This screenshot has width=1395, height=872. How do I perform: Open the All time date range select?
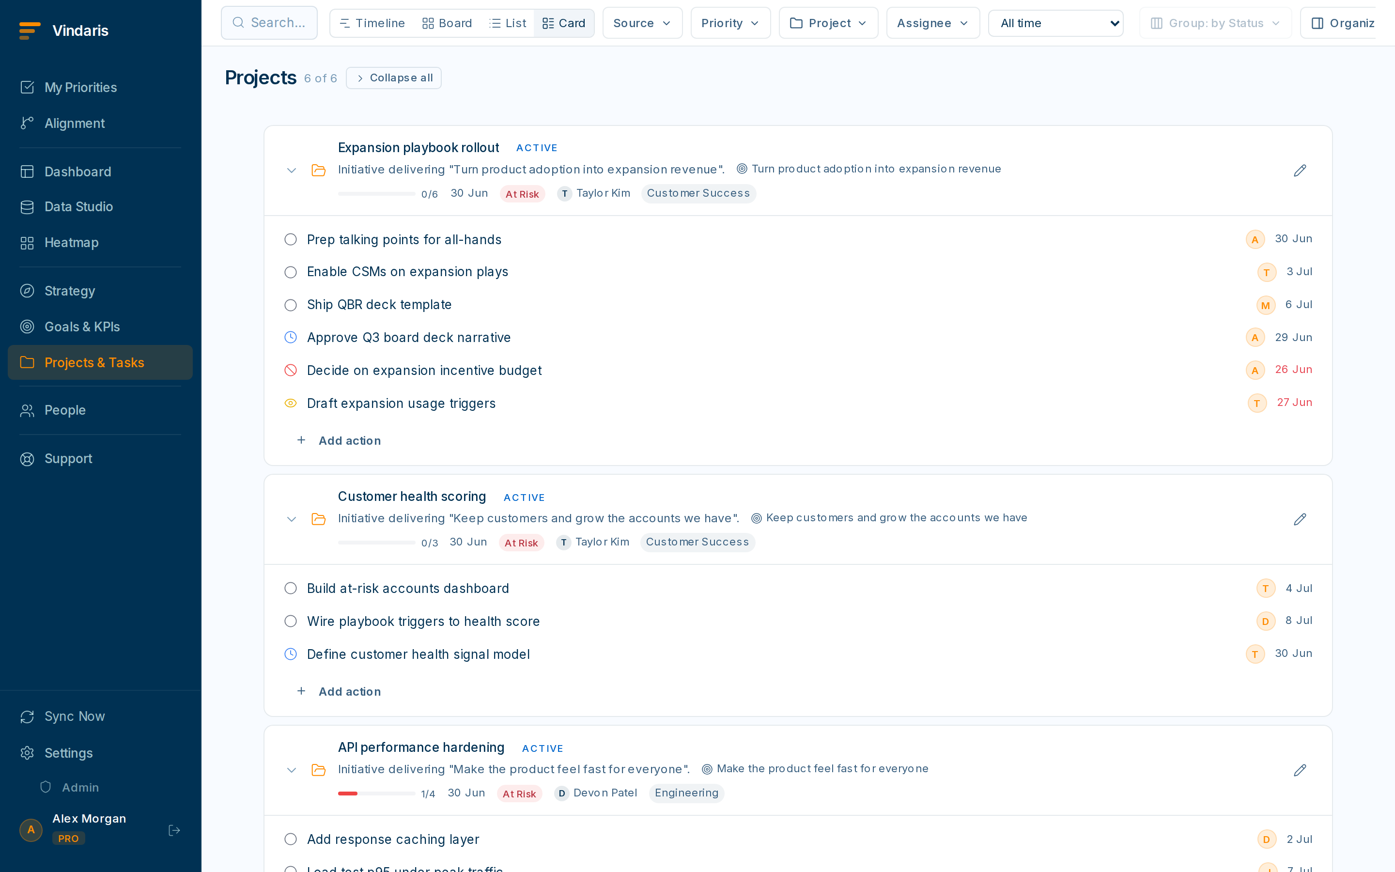(1055, 23)
